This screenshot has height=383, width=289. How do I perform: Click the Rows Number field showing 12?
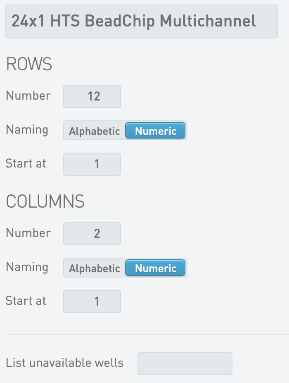click(92, 96)
